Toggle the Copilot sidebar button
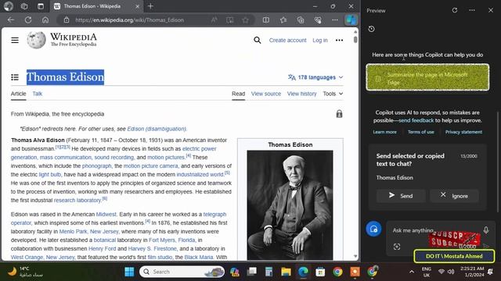The height and width of the screenshot is (281, 501). [x=351, y=20]
